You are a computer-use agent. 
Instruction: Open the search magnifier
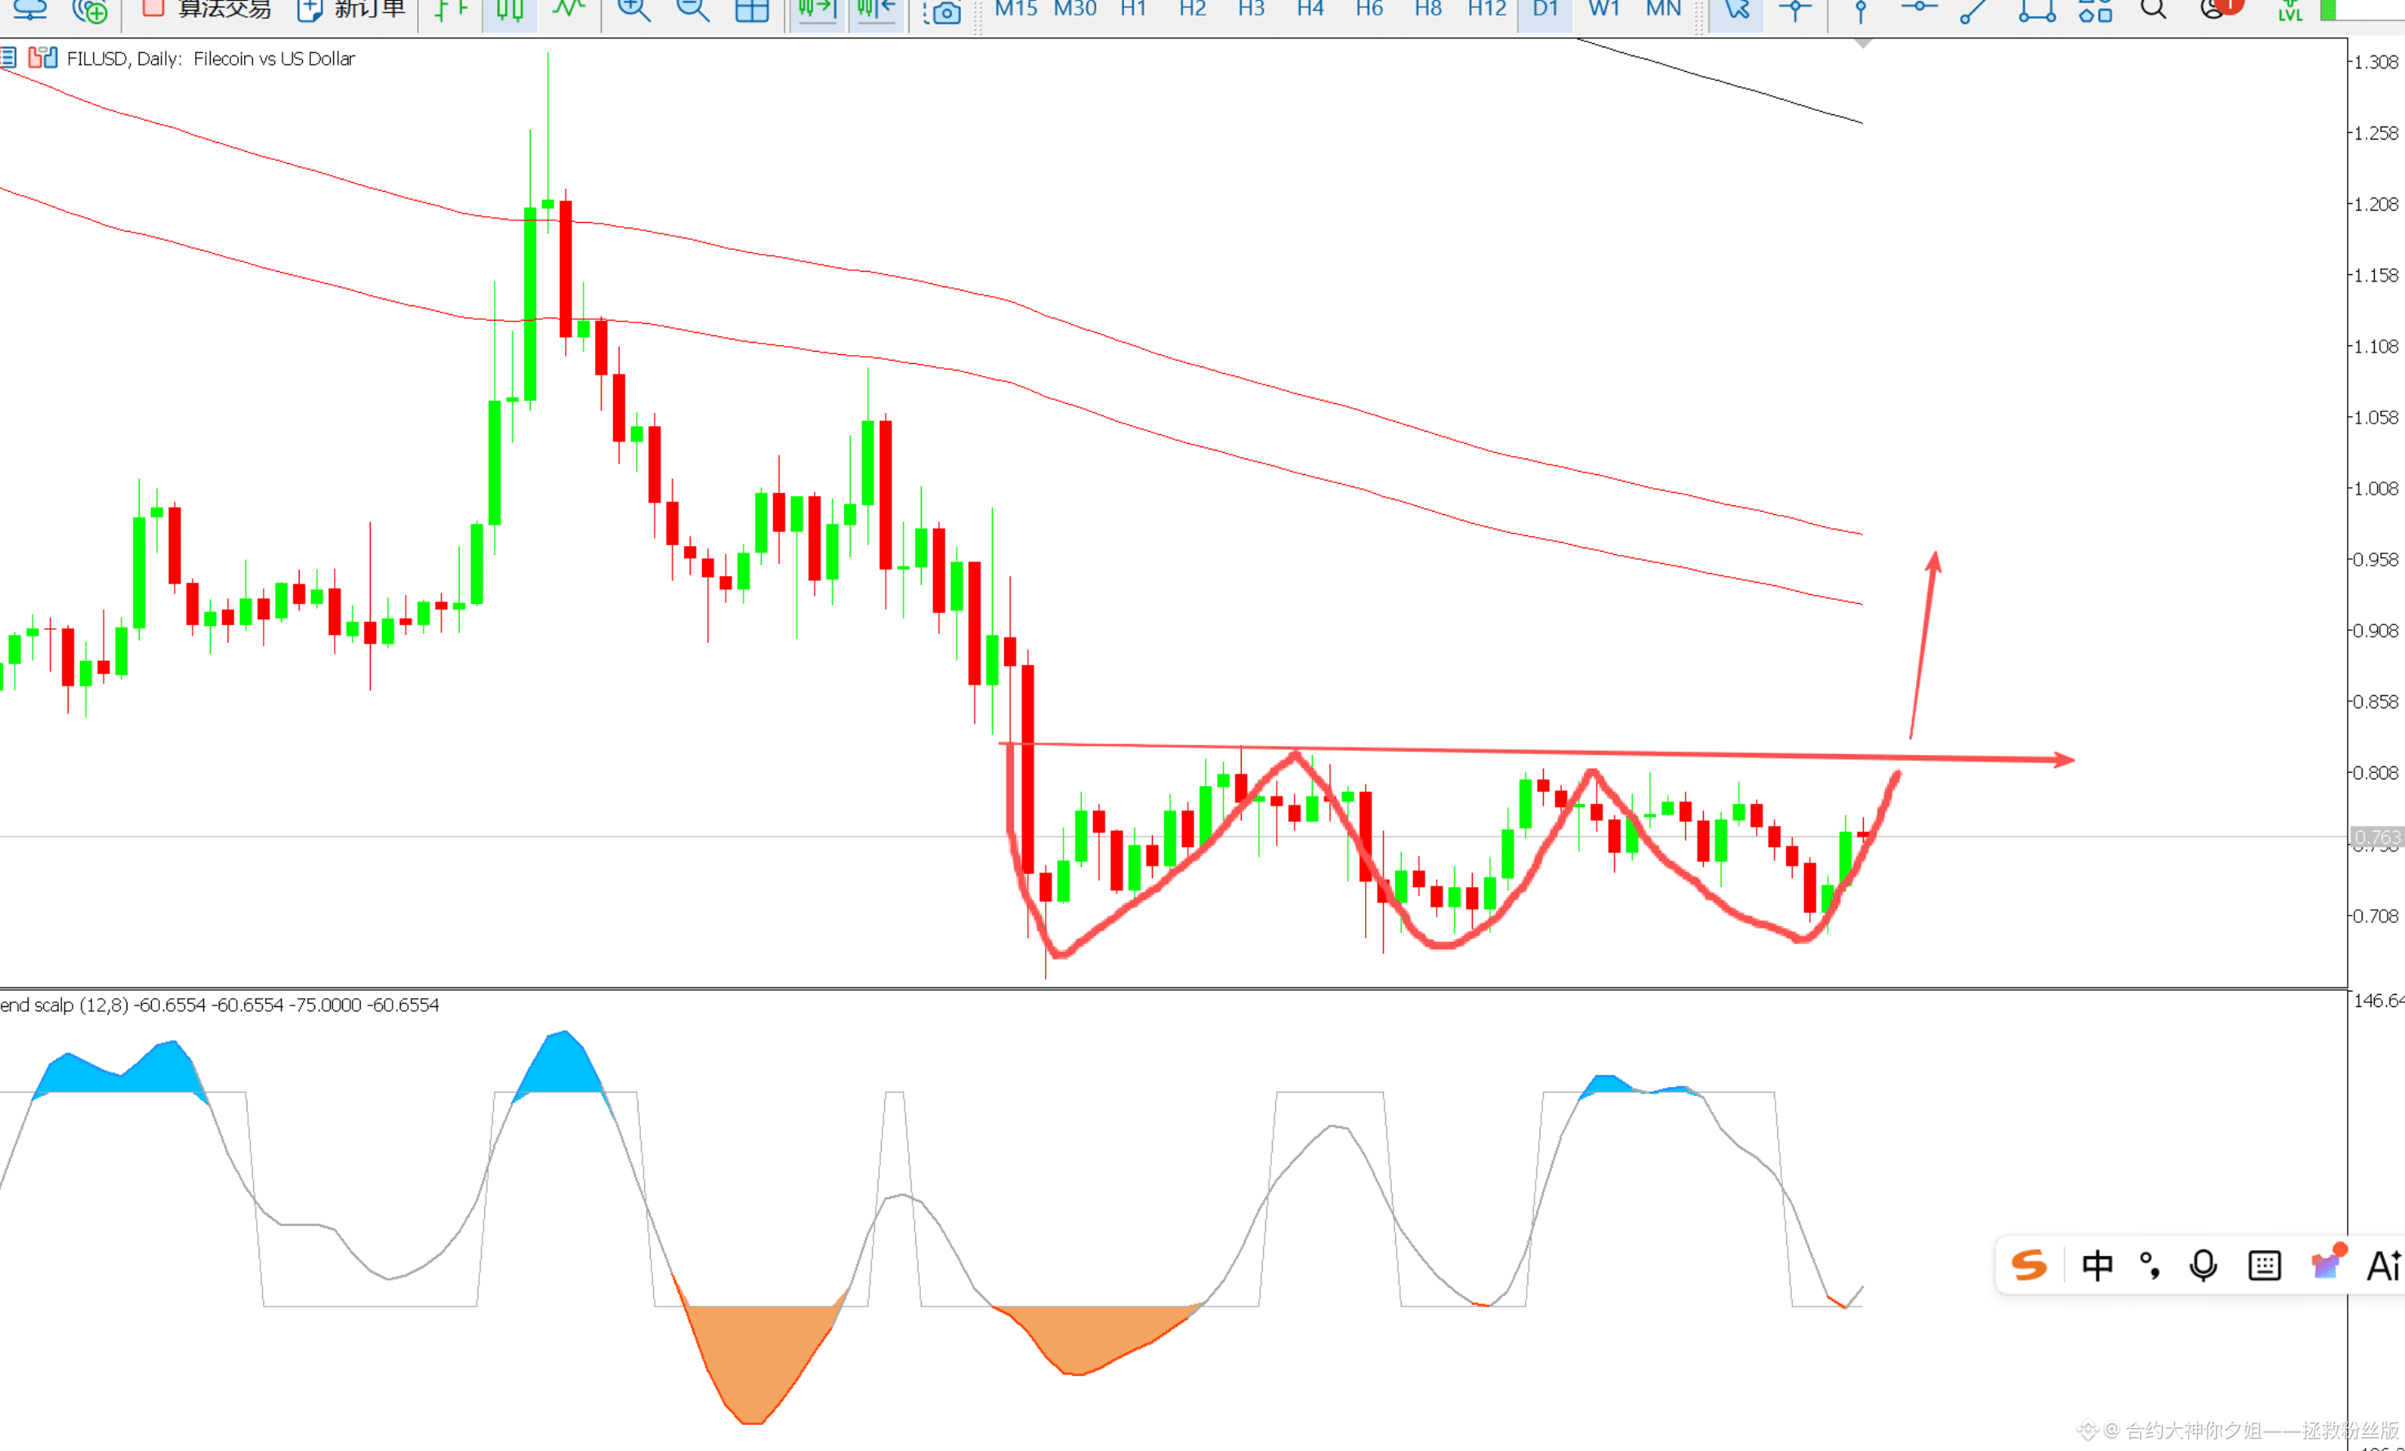tap(2154, 10)
